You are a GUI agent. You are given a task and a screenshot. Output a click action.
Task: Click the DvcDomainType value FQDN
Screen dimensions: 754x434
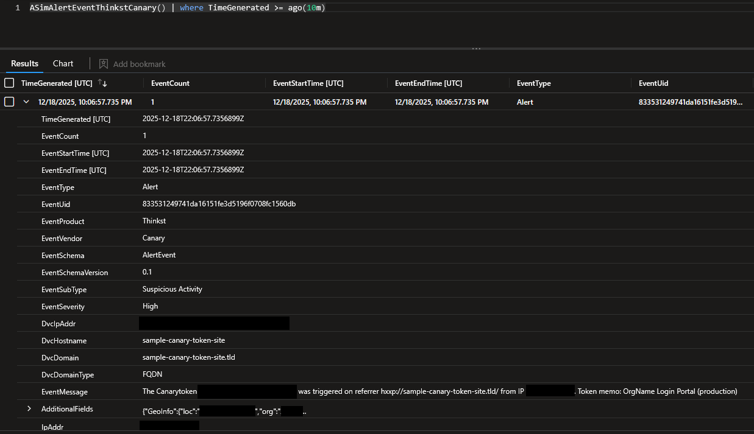coord(152,374)
